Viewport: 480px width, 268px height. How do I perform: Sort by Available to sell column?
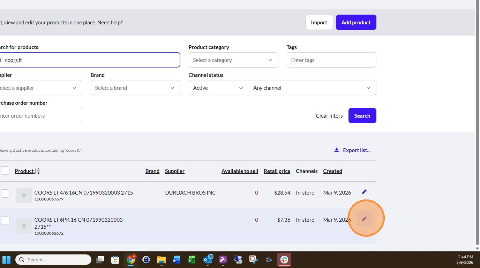pyautogui.click(x=240, y=171)
